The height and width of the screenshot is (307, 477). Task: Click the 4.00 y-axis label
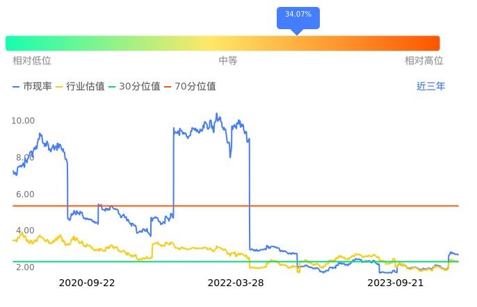24,231
